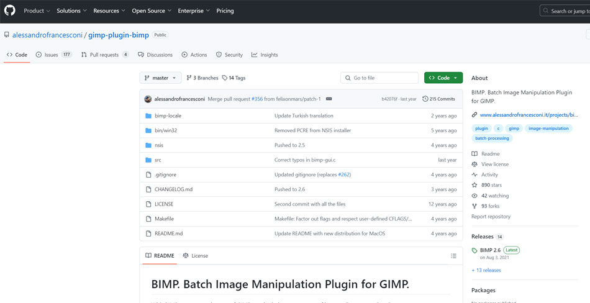Viewport: 590px width, 303px height.
Task: Open 'Update Turkish translation' commit message
Action: click(x=304, y=116)
